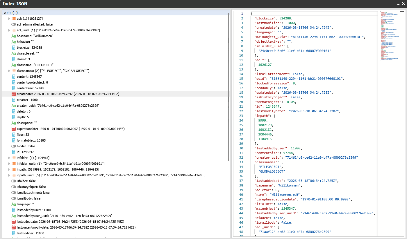The height and width of the screenshot is (239, 407).
Task: Click the calculator icon next to blocksize
Action: (x=13, y=48)
